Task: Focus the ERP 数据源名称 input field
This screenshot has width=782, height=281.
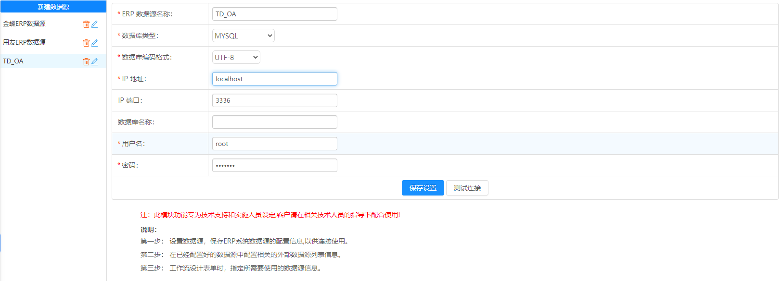Action: pos(274,14)
